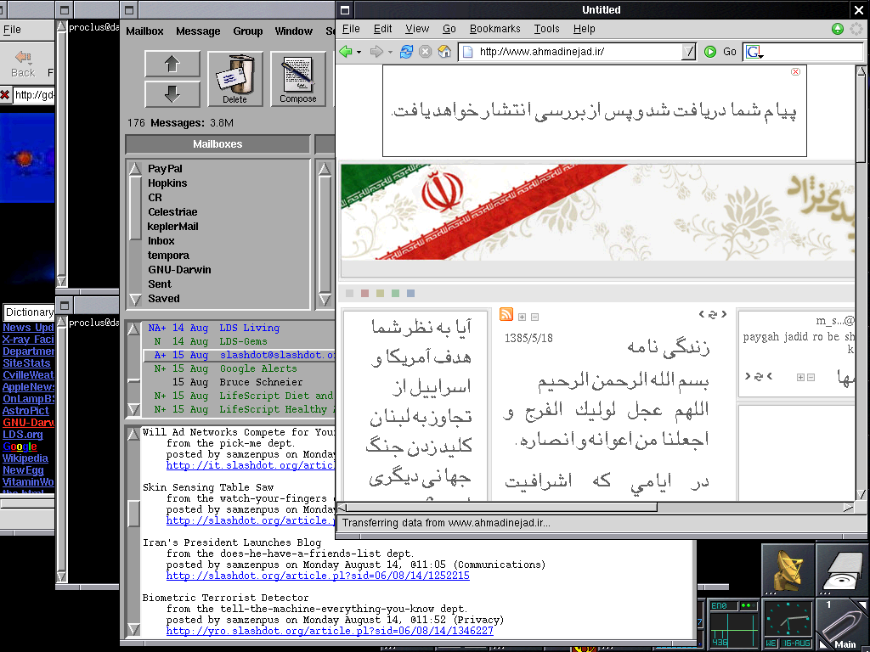Go to previous message with up arrow
The image size is (870, 652).
(x=172, y=65)
